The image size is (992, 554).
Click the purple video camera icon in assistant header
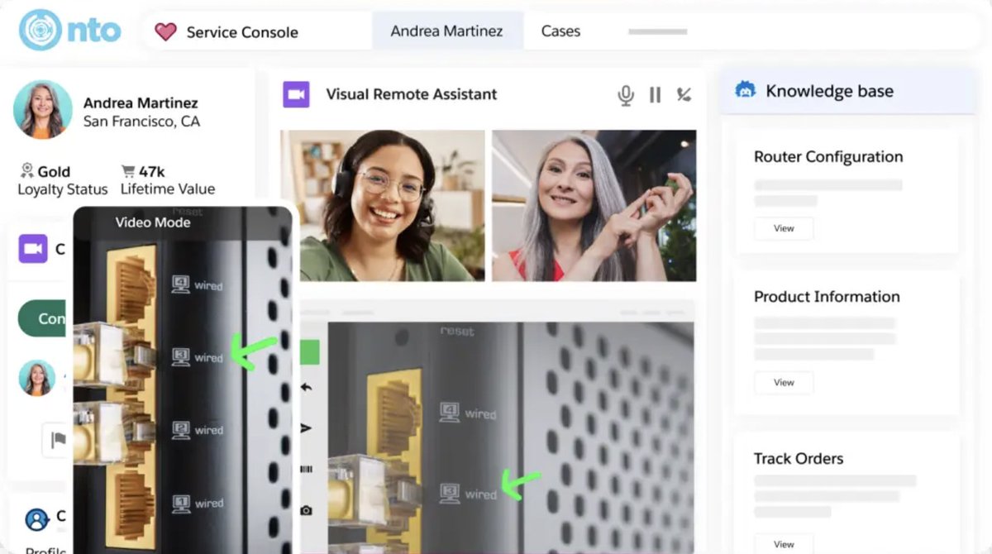tap(296, 94)
